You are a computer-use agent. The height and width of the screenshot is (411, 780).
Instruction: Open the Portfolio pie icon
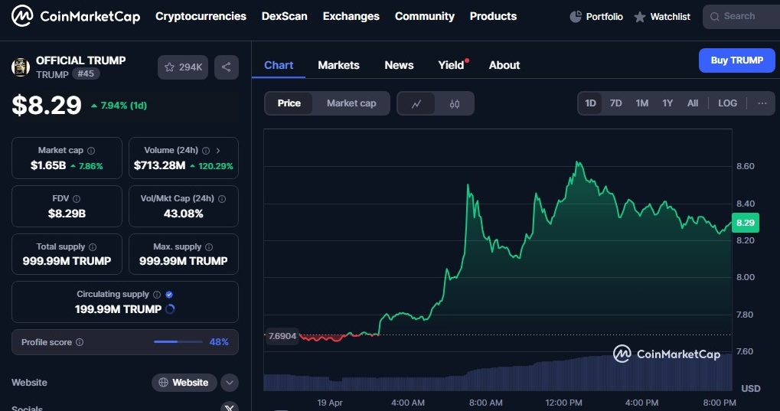(x=576, y=16)
